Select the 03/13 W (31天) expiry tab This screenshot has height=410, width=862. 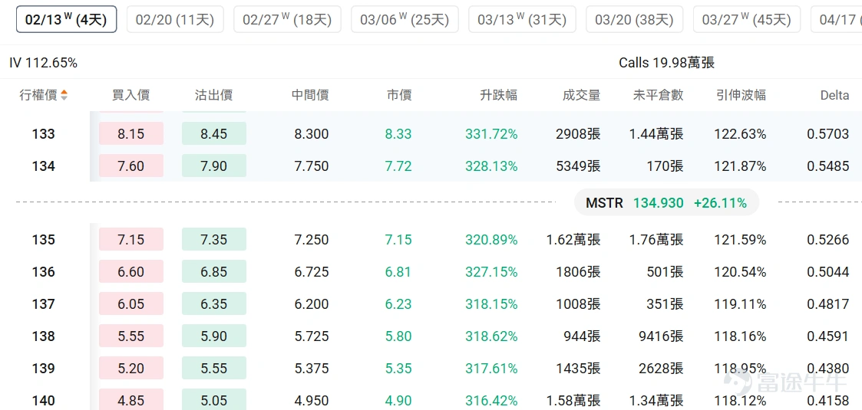(522, 20)
